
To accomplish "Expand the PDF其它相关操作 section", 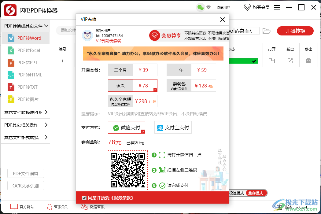I will (26, 125).
